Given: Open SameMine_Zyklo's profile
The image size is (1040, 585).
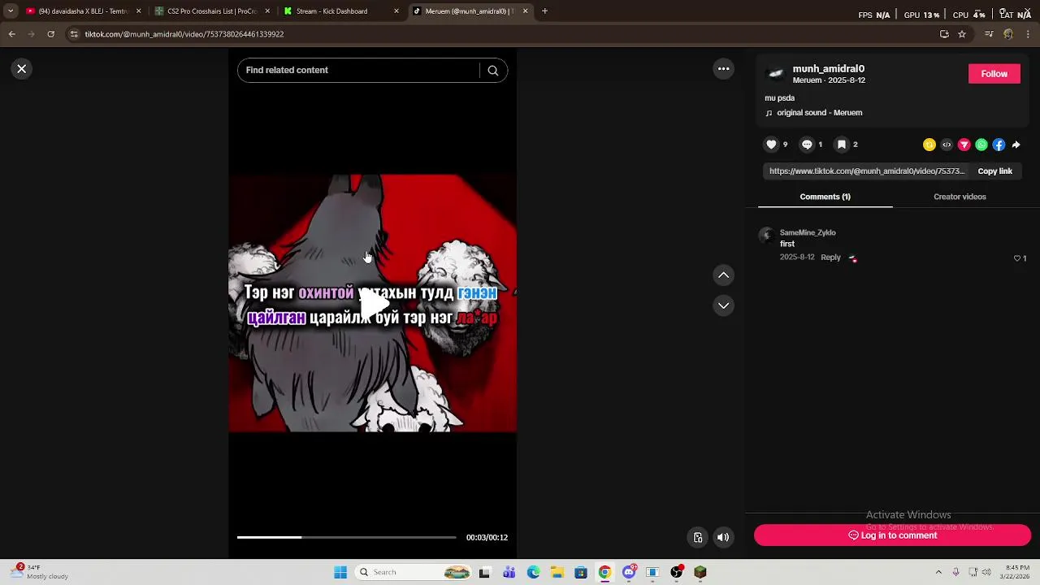Looking at the screenshot, I should [x=808, y=233].
